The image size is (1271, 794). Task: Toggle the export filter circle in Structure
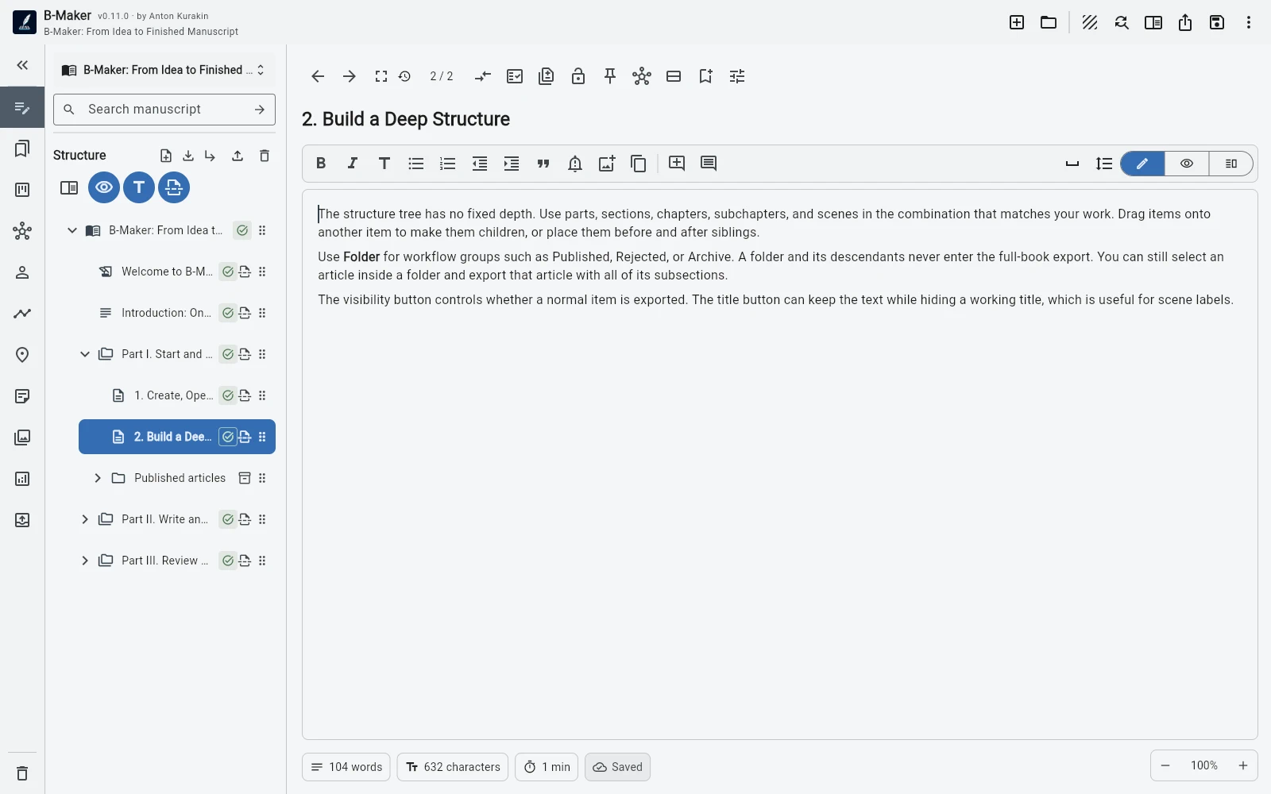pyautogui.click(x=174, y=187)
